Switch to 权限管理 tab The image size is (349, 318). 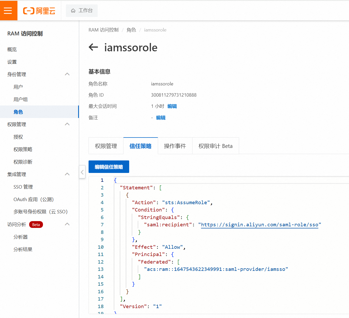(106, 146)
